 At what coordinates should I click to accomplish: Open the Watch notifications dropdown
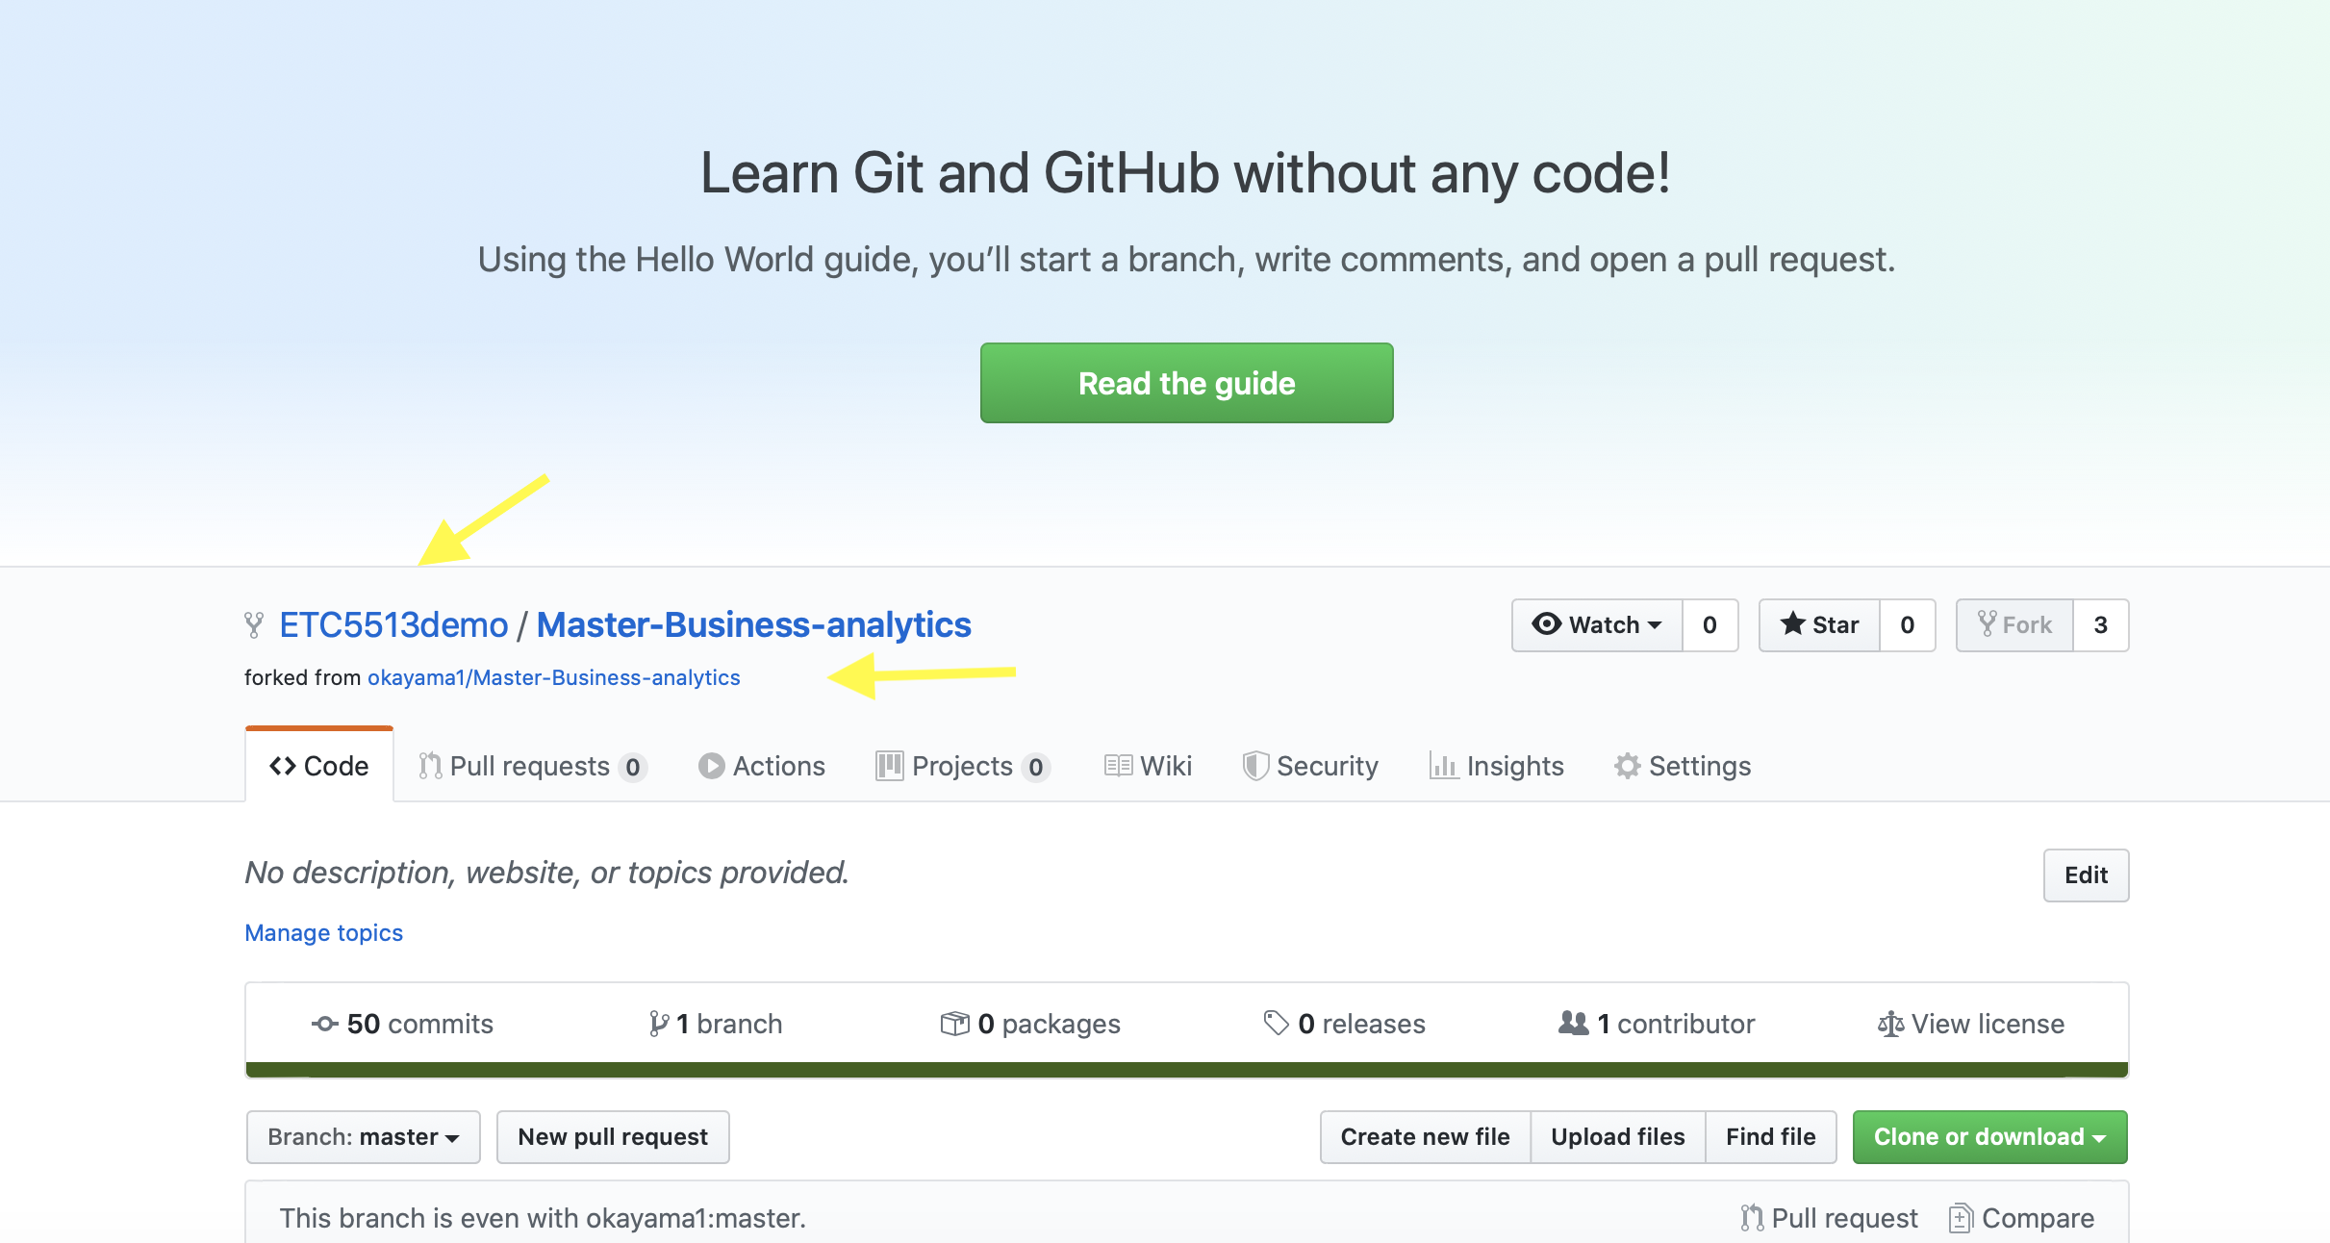[1597, 625]
